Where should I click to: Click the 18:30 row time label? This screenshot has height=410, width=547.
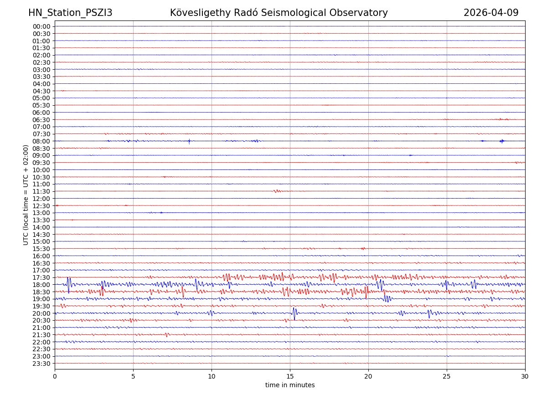pos(41,292)
